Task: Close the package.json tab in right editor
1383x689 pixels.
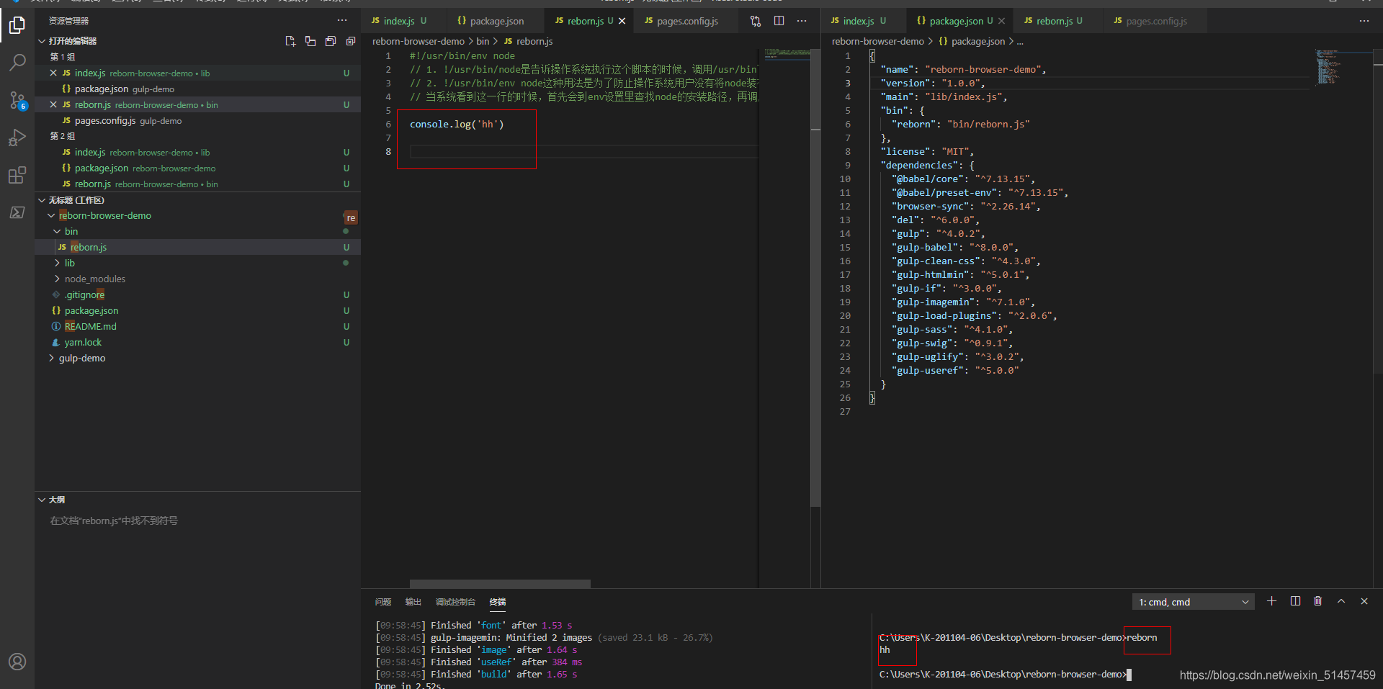Action: tap(1001, 21)
